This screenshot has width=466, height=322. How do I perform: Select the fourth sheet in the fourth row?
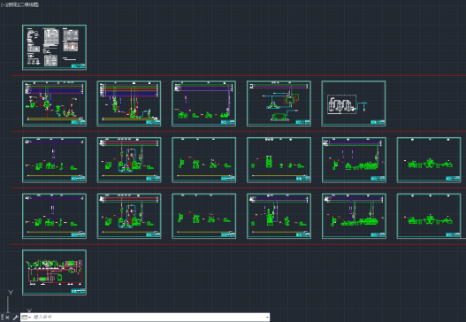pyautogui.click(x=279, y=216)
